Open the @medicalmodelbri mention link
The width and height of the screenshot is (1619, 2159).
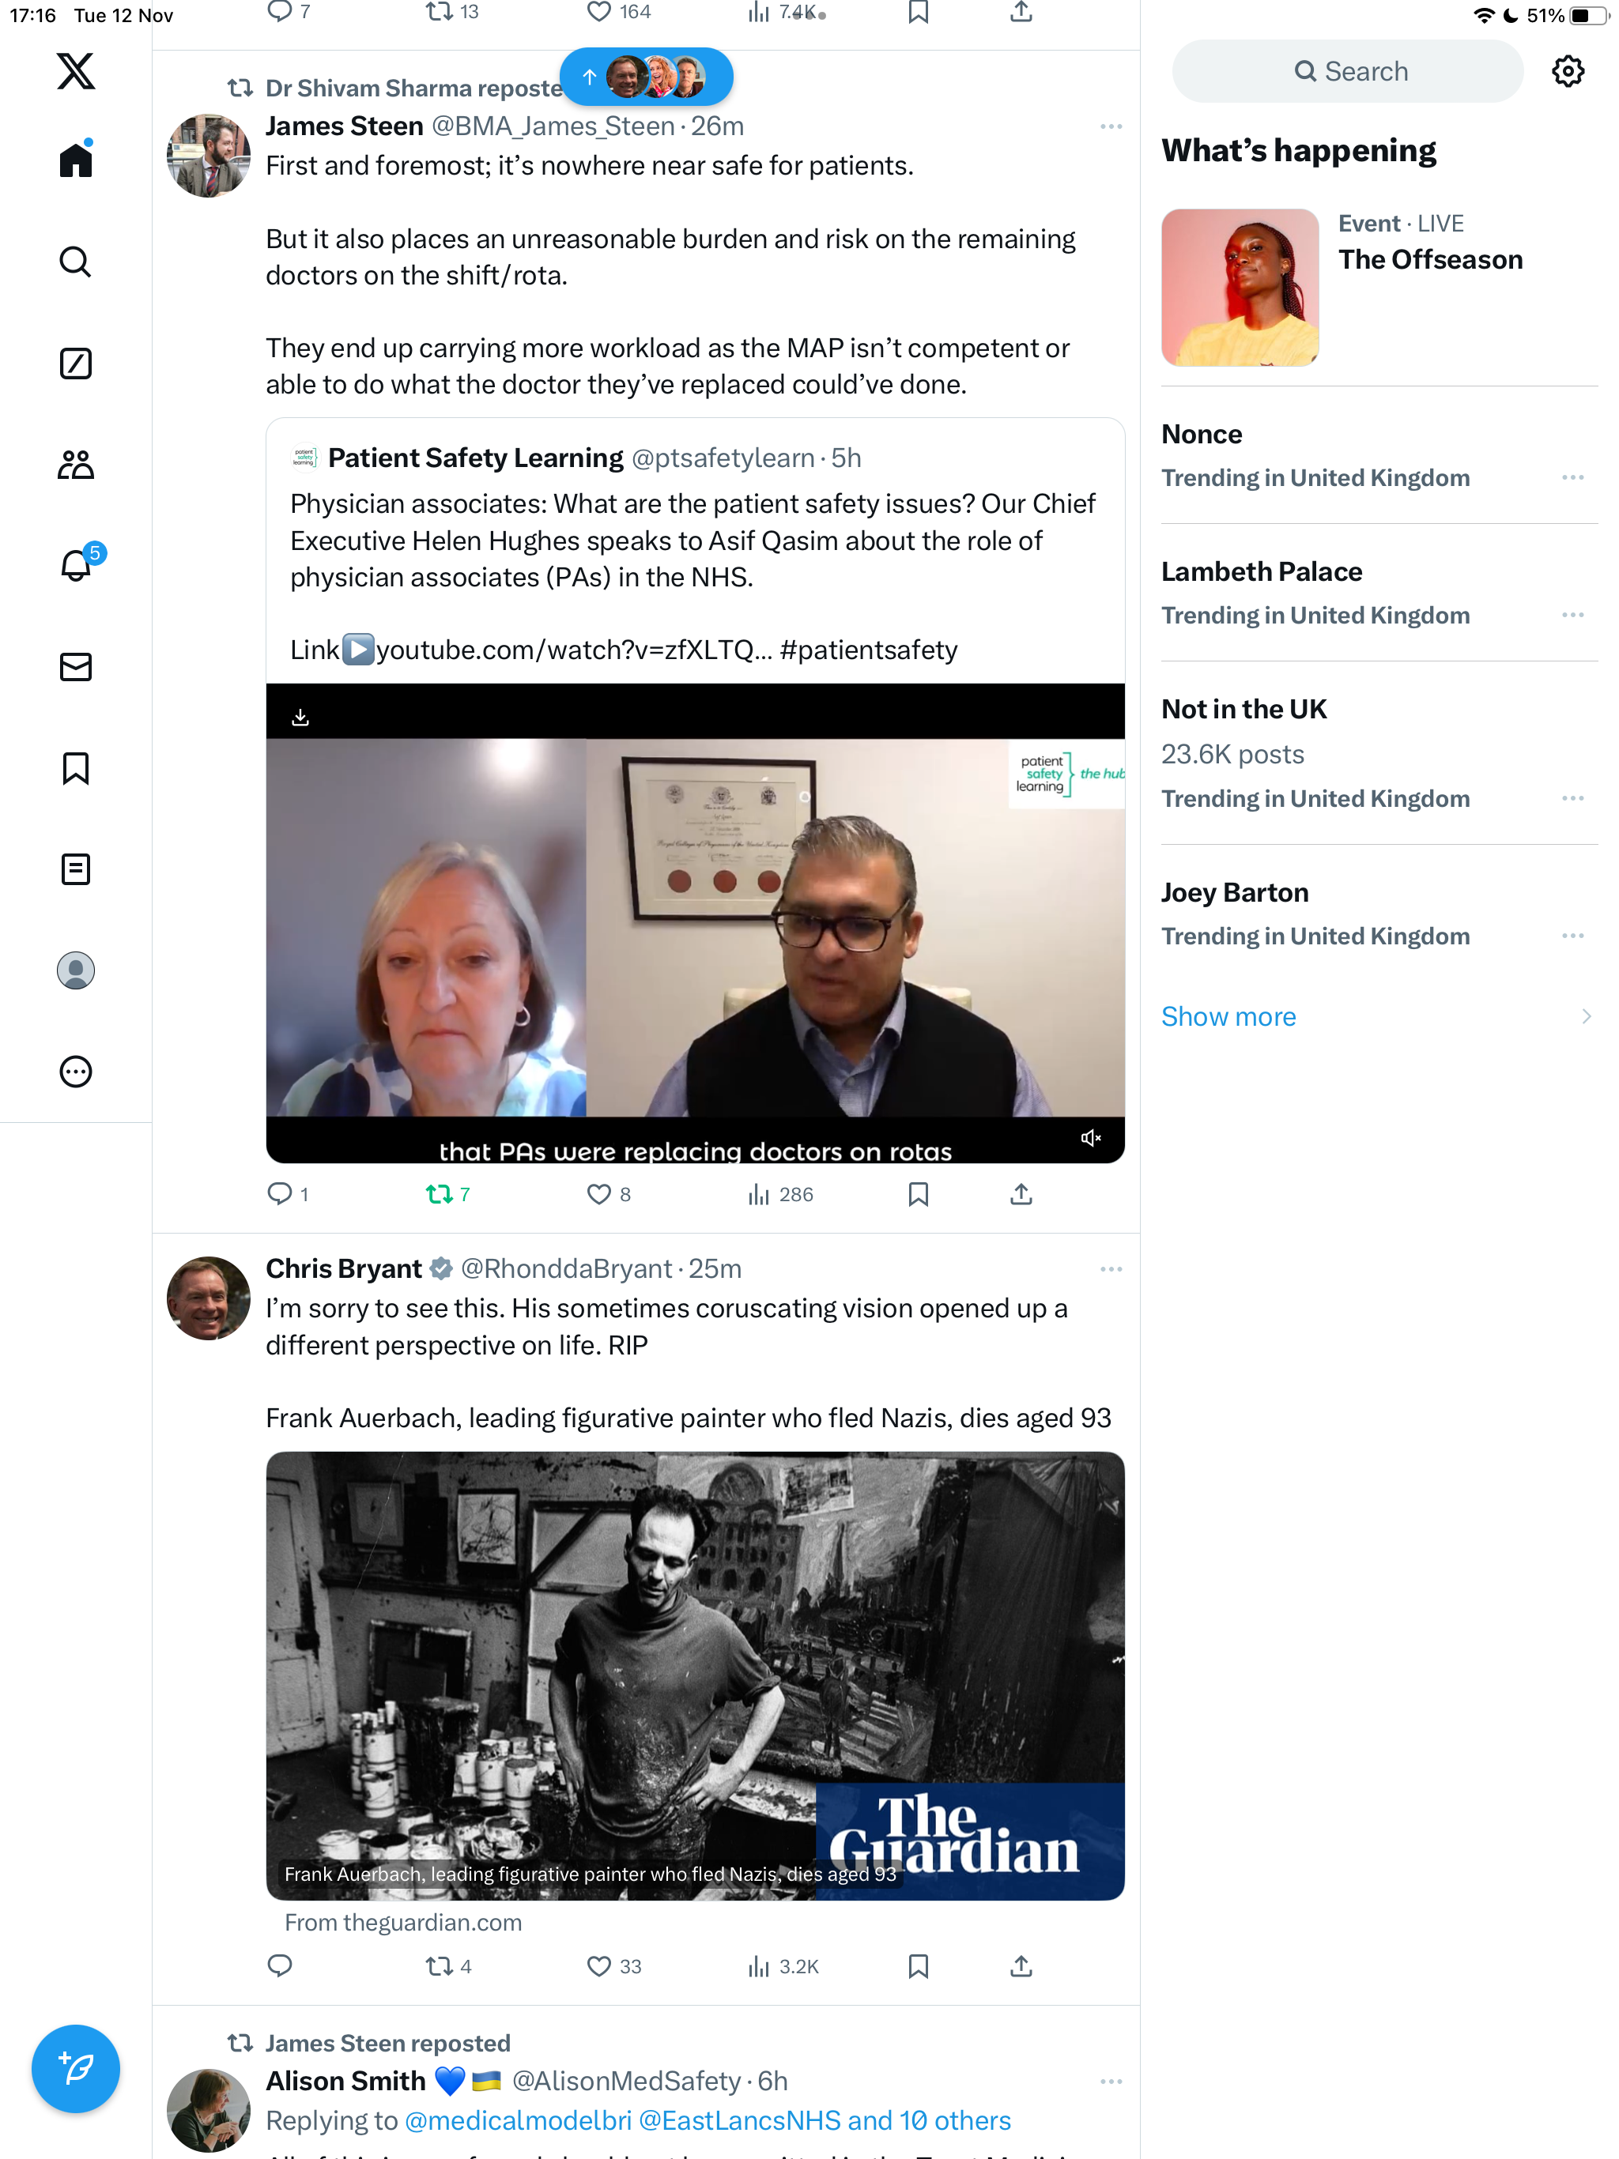click(x=518, y=2120)
